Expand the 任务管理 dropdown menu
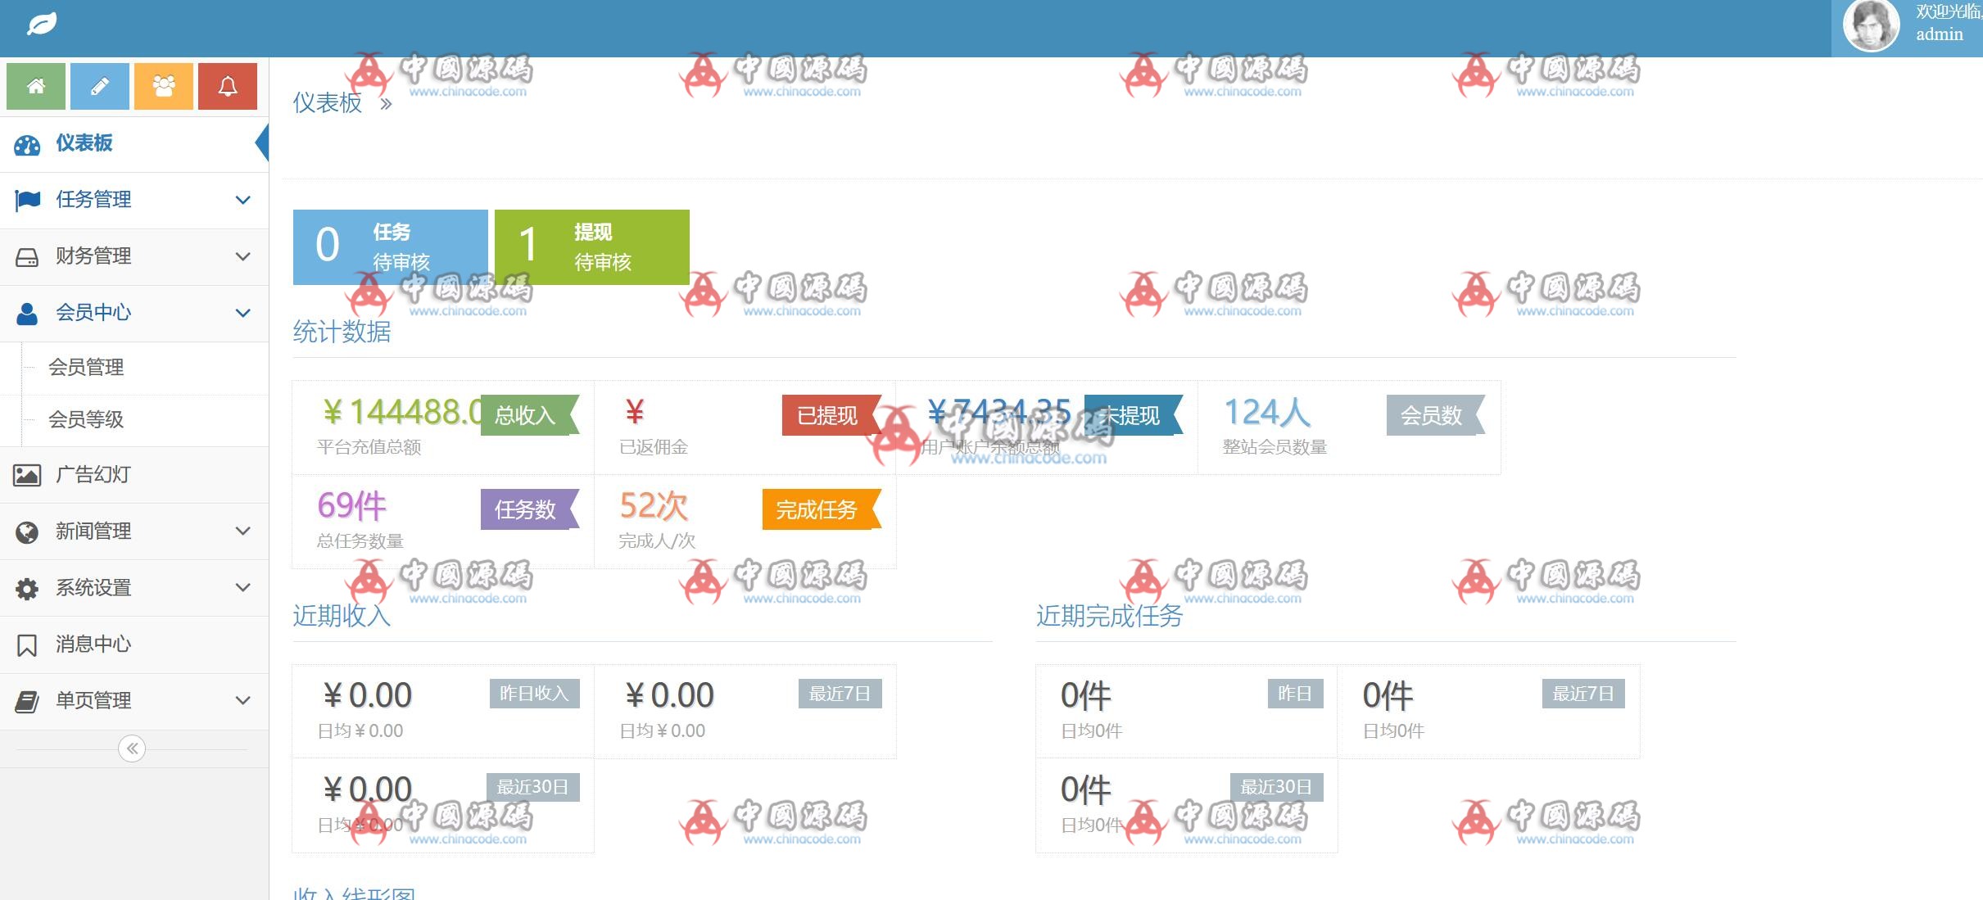Viewport: 1983px width, 900px height. [x=133, y=200]
